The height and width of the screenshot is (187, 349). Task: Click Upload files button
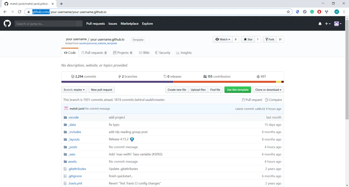point(198,90)
